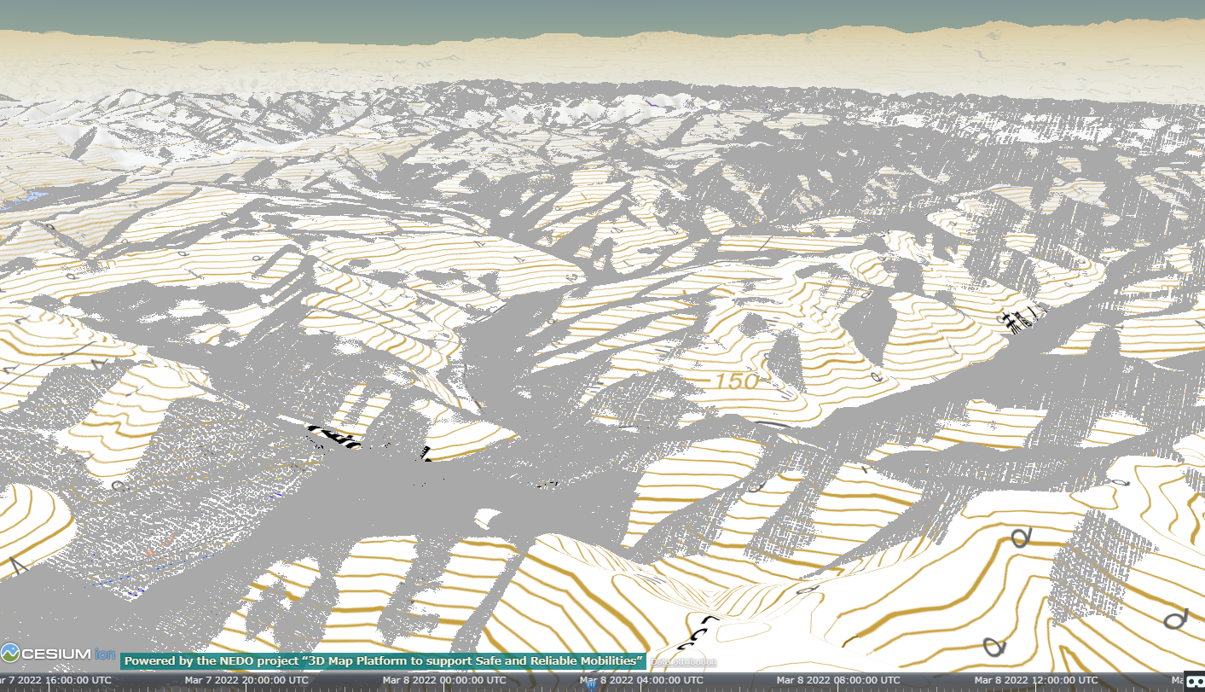
Task: Click the 150 contour elevation label on the terrain
Action: tap(737, 381)
